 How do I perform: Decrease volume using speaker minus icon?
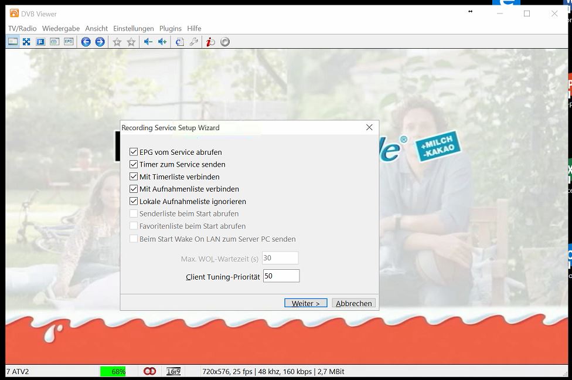pyautogui.click(x=148, y=42)
